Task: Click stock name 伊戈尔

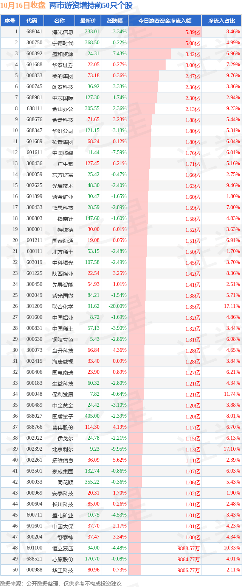Action: pos(65,438)
